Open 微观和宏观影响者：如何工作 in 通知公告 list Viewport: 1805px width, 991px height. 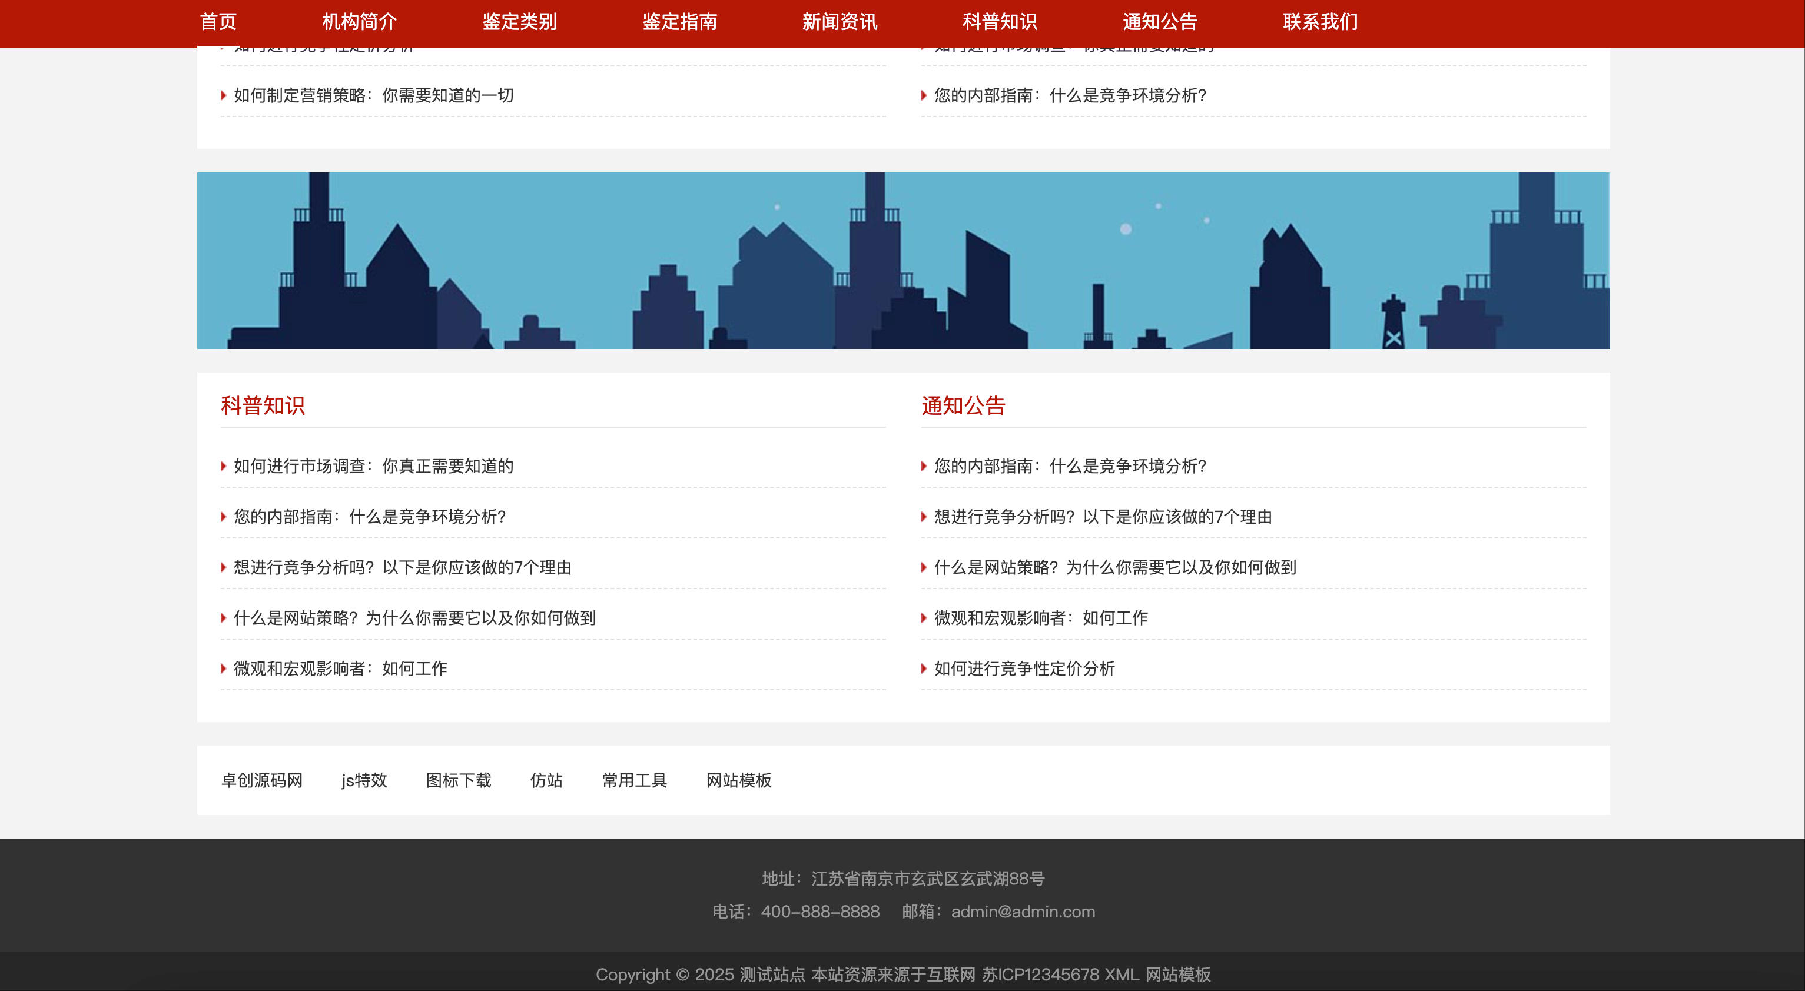(1041, 618)
